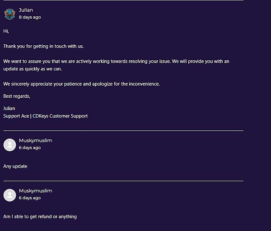Click Julian's profile avatar
The width and height of the screenshot is (271, 231).
tap(9, 14)
